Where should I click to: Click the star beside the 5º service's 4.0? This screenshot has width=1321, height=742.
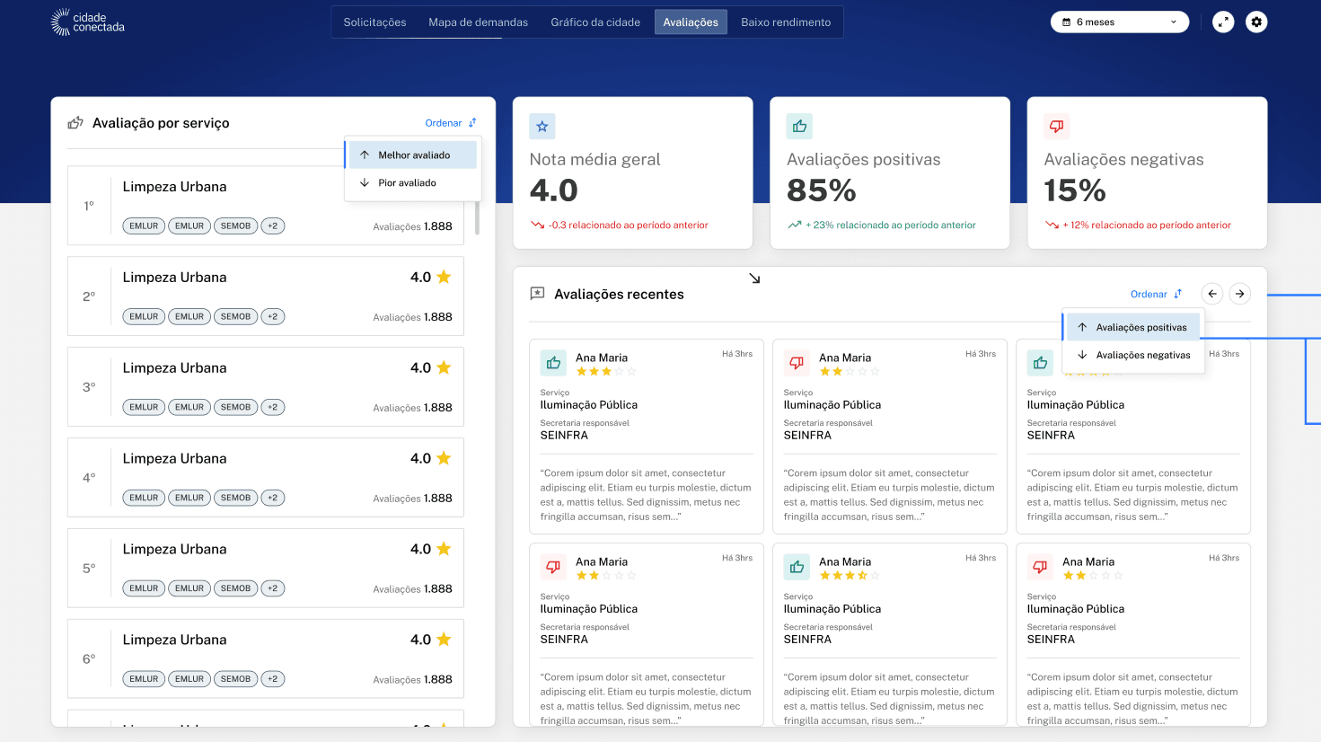444,549
